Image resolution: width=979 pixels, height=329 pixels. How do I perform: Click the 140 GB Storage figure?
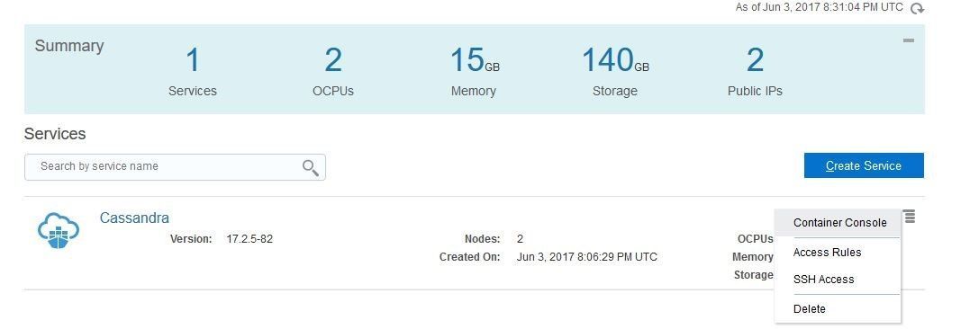(x=615, y=60)
